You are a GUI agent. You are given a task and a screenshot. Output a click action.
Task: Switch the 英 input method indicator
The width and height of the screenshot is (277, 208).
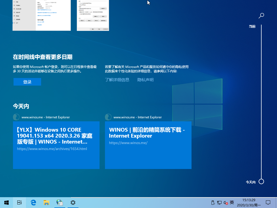[232, 202]
